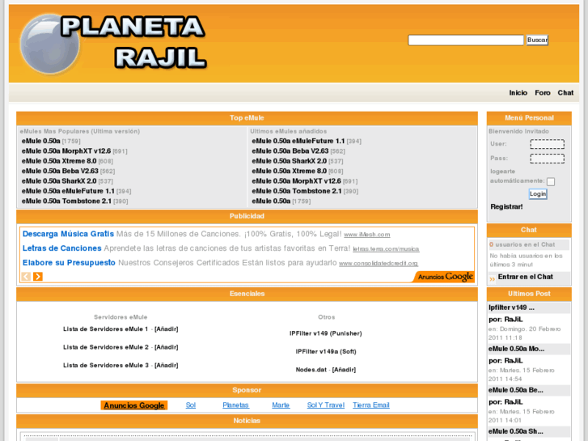
Task: Open the Entrar en el Chat link
Action: pyautogui.click(x=525, y=277)
